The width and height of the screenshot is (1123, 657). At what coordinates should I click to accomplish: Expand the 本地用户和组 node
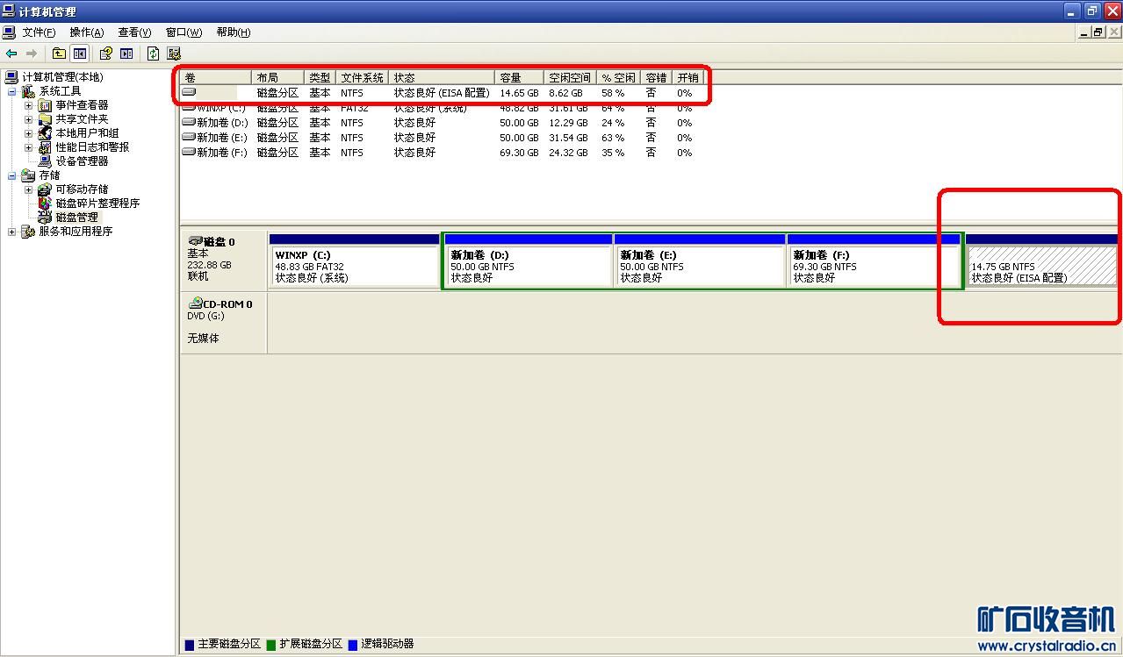(28, 133)
